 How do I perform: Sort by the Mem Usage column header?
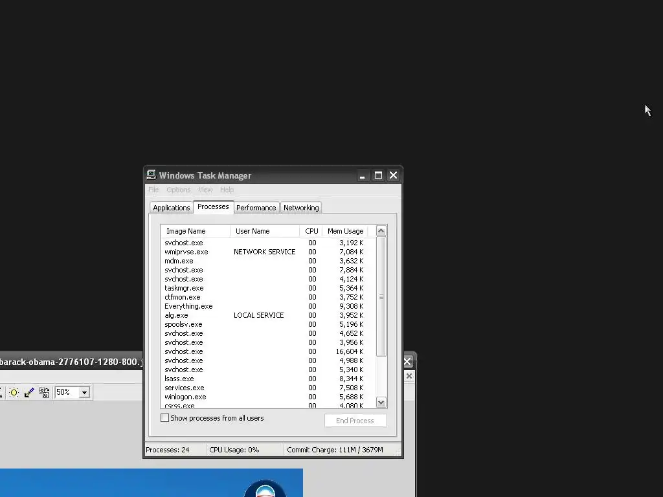[345, 231]
